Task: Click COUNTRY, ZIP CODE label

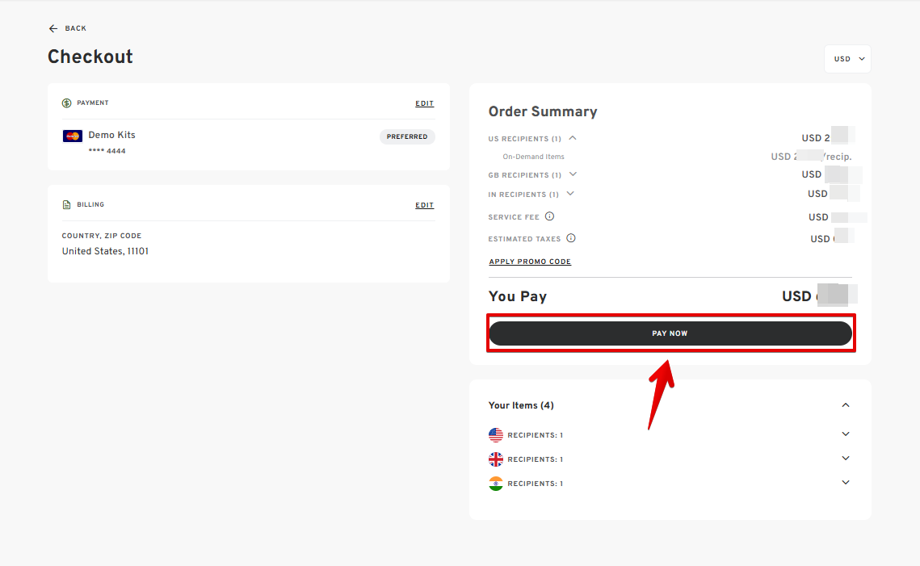Action: point(102,236)
